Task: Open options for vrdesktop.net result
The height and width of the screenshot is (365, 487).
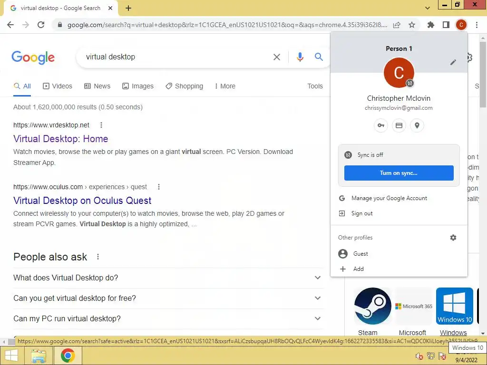Action: coord(101,125)
